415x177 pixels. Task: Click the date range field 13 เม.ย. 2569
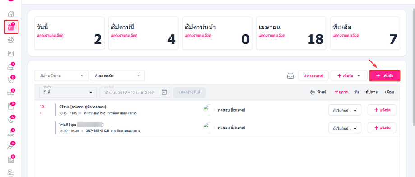pos(135,92)
